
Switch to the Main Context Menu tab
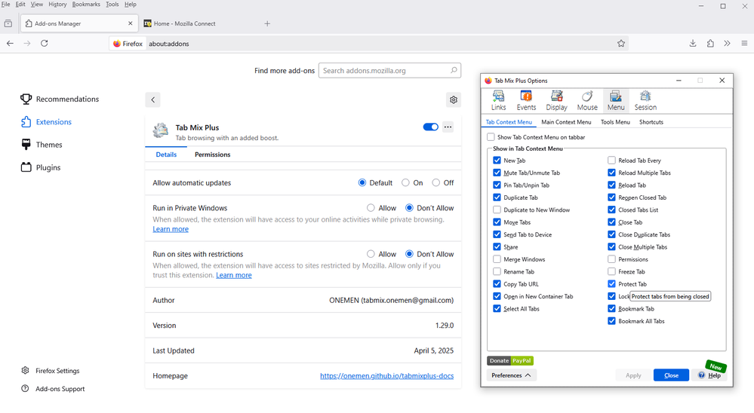click(x=566, y=122)
